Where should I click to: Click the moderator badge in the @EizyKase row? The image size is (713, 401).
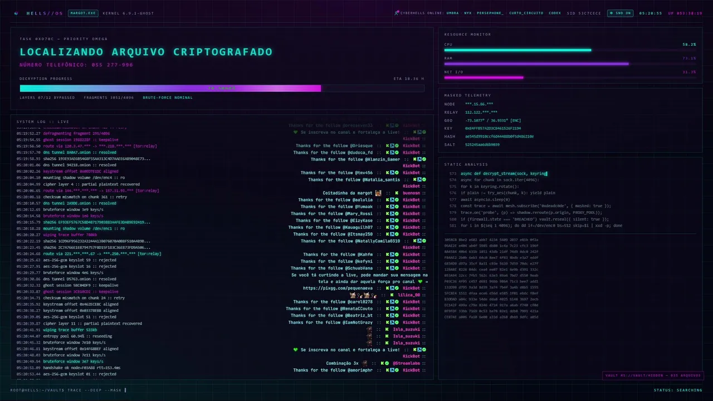pyautogui.click(x=392, y=221)
